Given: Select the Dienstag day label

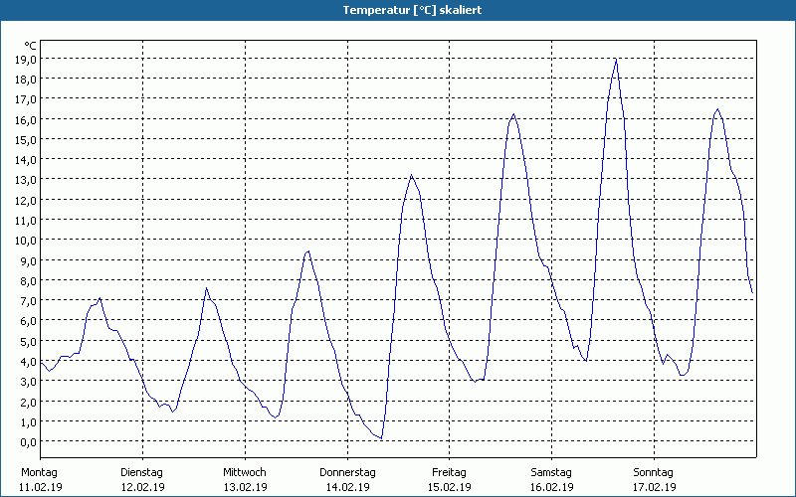Looking at the screenshot, I should pos(141,472).
